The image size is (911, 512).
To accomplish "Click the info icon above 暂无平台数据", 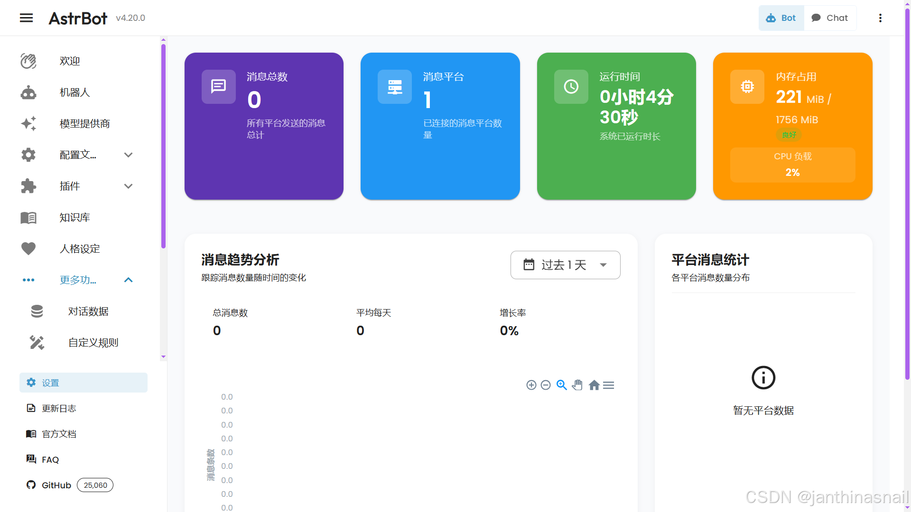I will click(x=763, y=378).
